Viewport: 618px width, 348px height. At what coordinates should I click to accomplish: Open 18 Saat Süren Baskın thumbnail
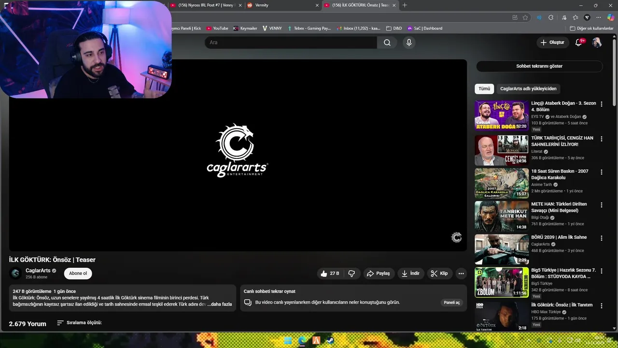(x=501, y=183)
